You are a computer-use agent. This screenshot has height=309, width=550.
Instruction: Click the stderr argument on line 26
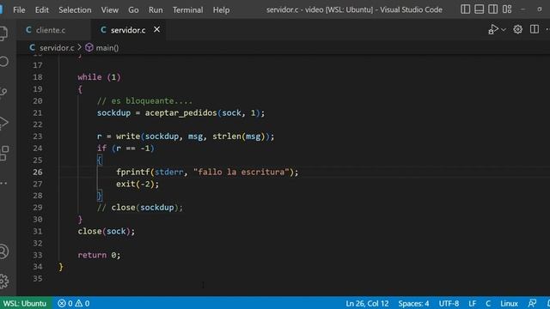pos(168,172)
